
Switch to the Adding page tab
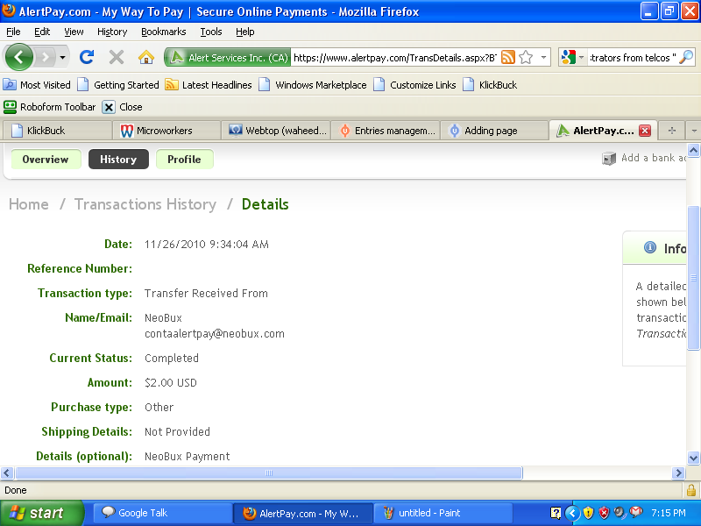tap(494, 131)
